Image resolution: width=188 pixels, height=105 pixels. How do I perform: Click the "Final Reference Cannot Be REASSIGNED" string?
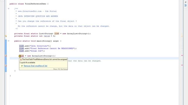52,48
